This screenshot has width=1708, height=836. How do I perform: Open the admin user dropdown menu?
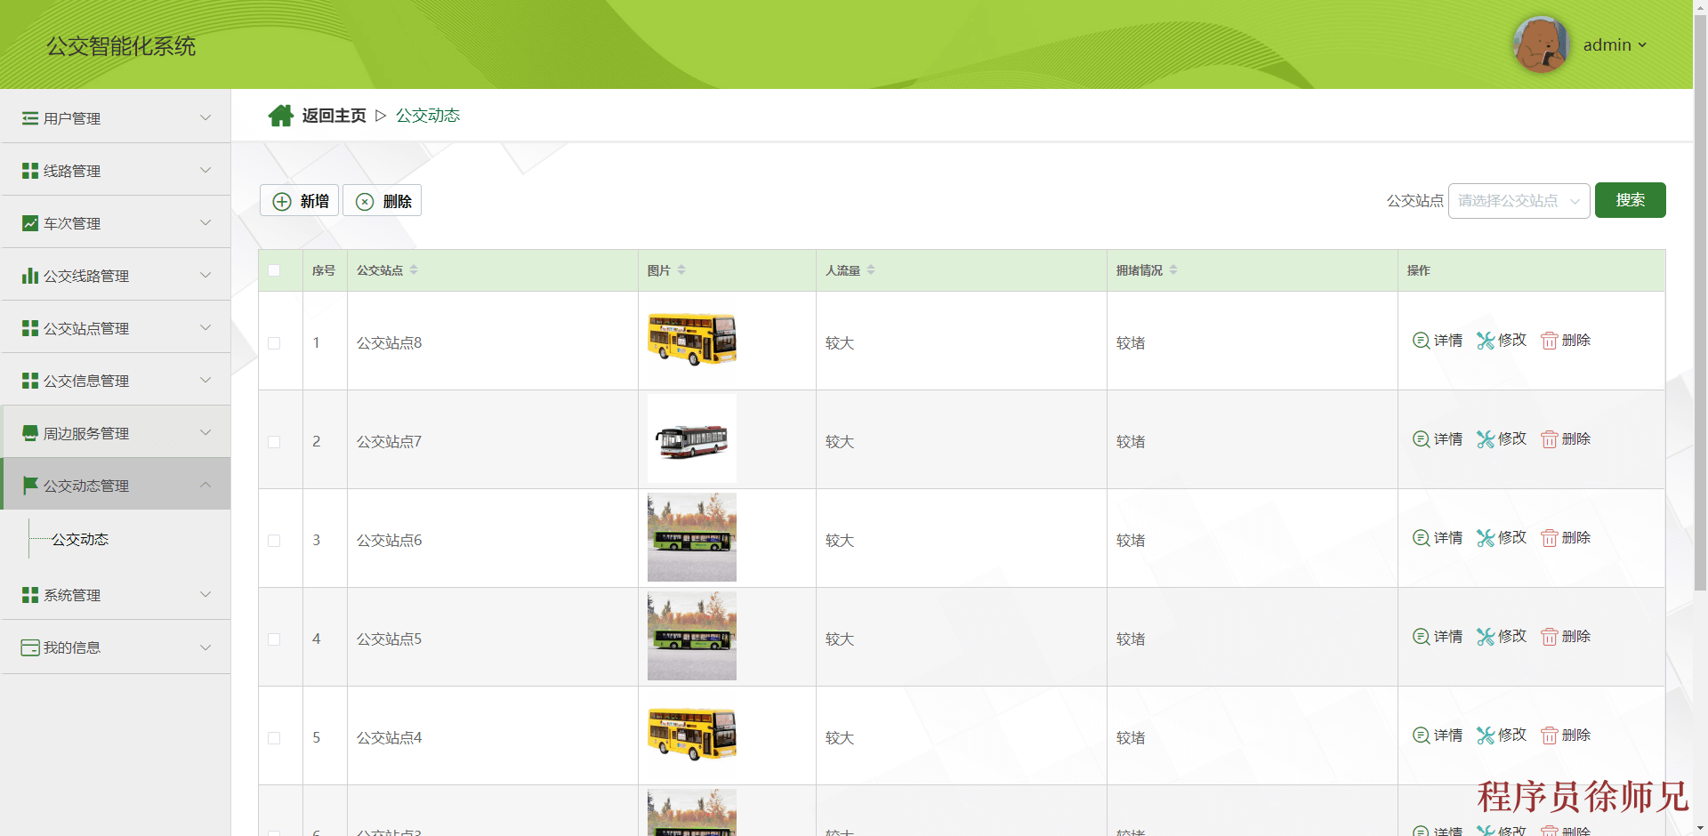[x=1615, y=45]
